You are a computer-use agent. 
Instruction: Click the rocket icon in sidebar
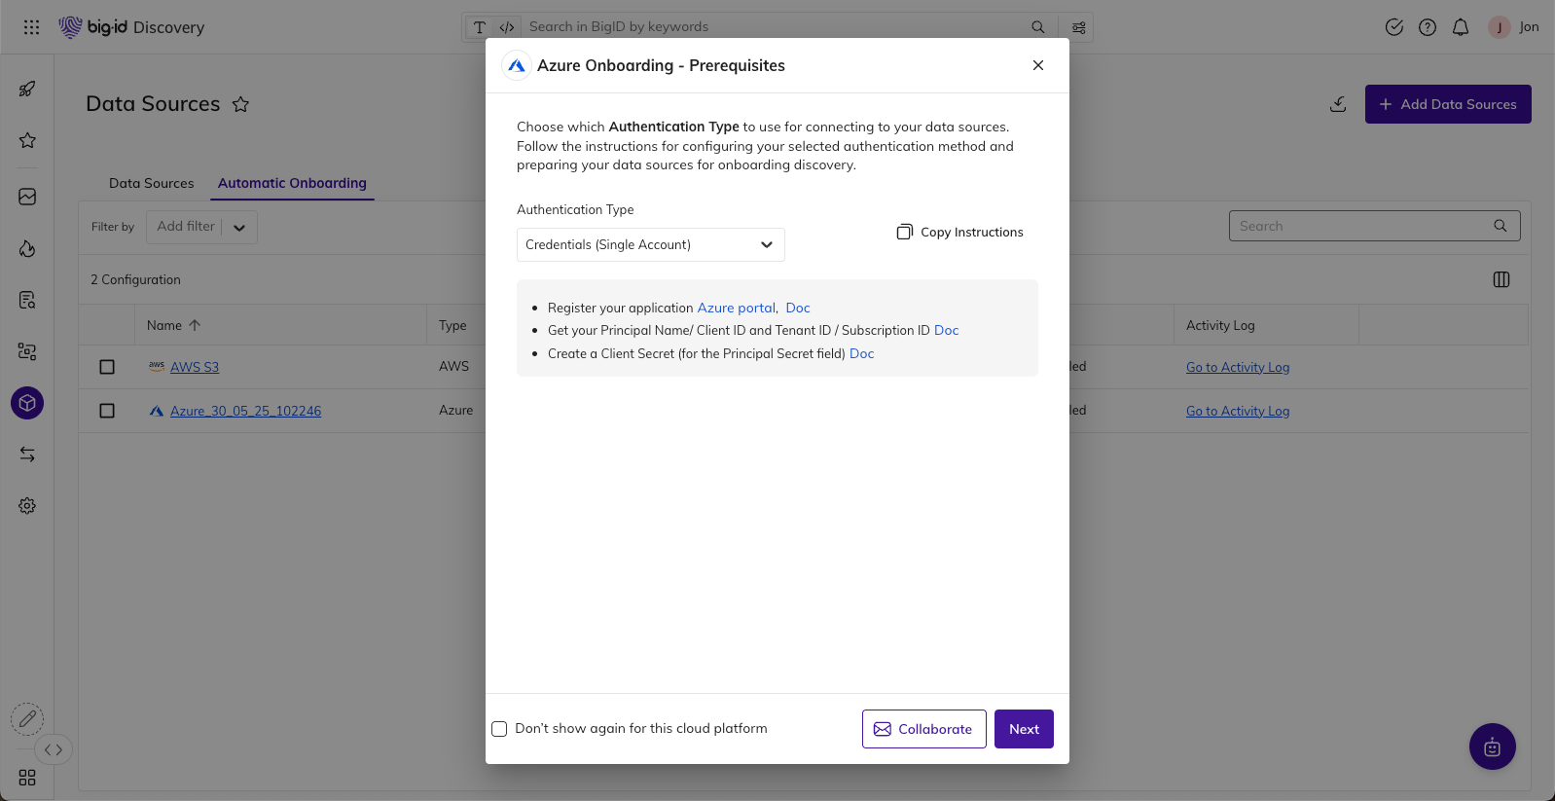(x=27, y=89)
